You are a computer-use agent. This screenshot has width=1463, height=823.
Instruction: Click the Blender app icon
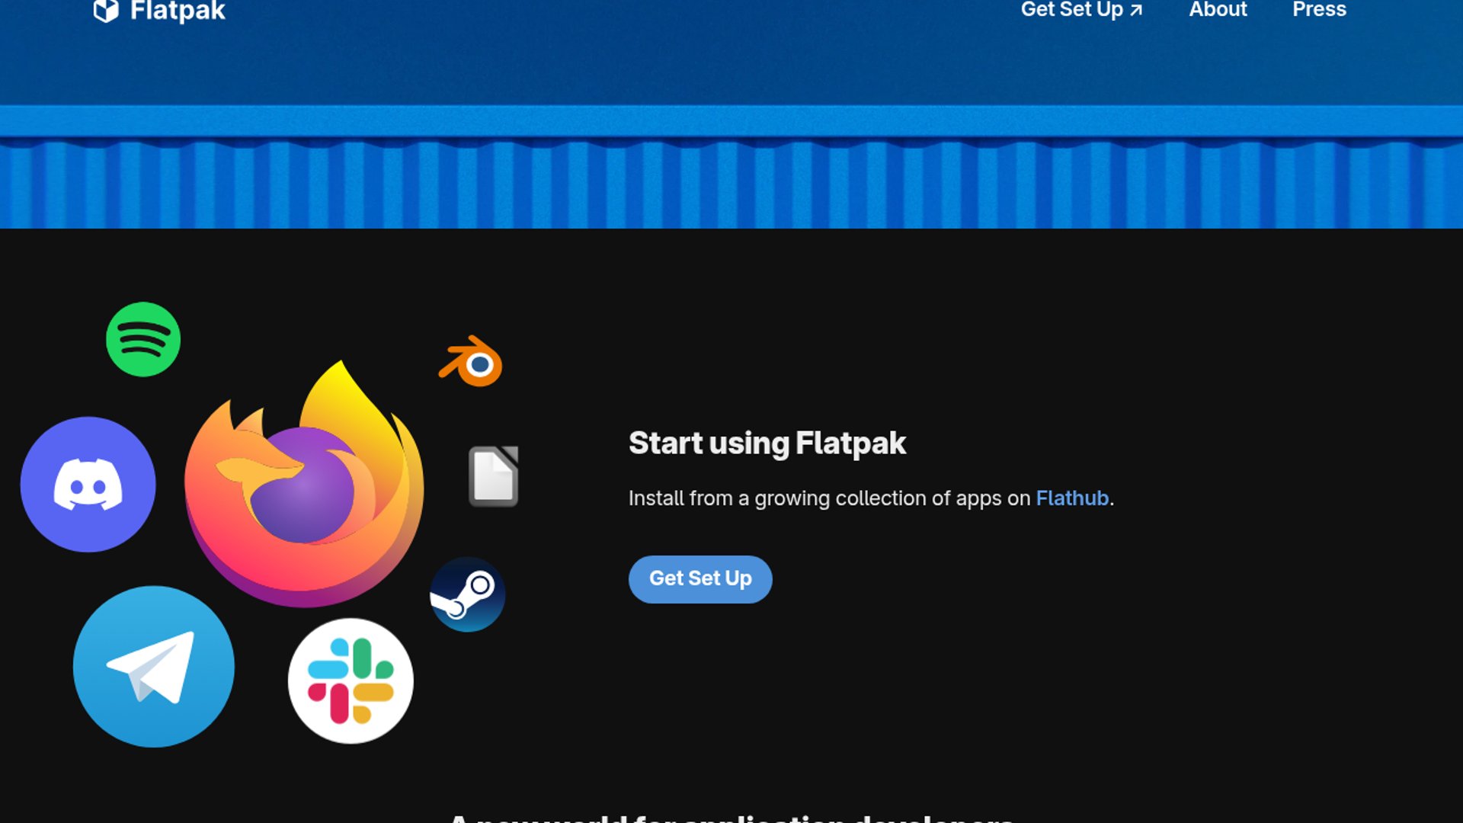(x=471, y=361)
